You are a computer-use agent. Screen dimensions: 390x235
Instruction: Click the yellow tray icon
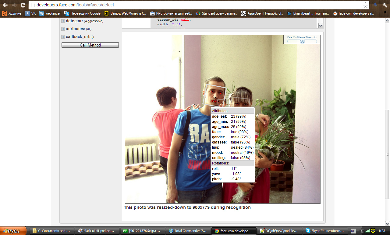373,231
